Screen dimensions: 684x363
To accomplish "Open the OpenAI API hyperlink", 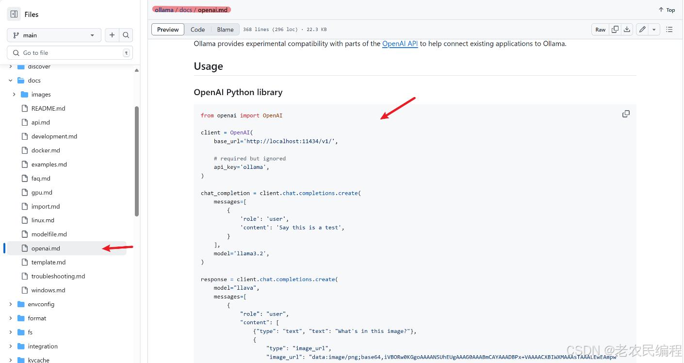I will point(400,43).
